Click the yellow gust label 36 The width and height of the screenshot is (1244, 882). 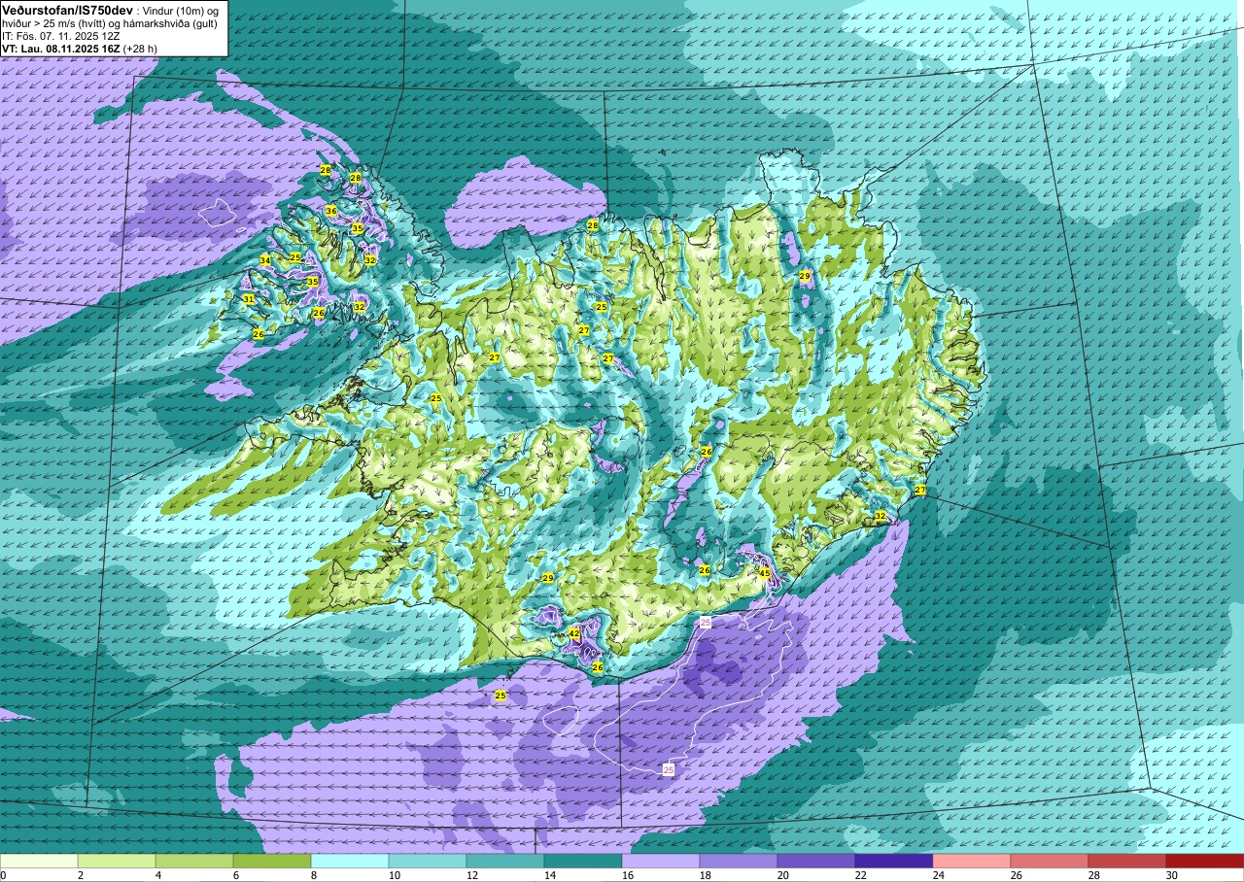(x=331, y=211)
